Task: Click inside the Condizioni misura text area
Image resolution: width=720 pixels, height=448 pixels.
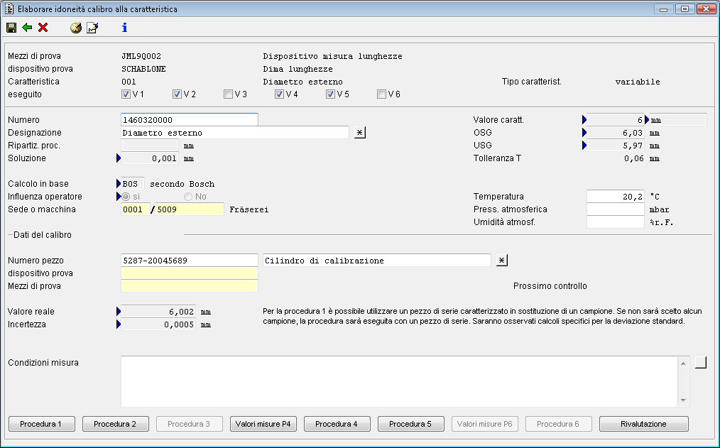Action: click(400, 381)
